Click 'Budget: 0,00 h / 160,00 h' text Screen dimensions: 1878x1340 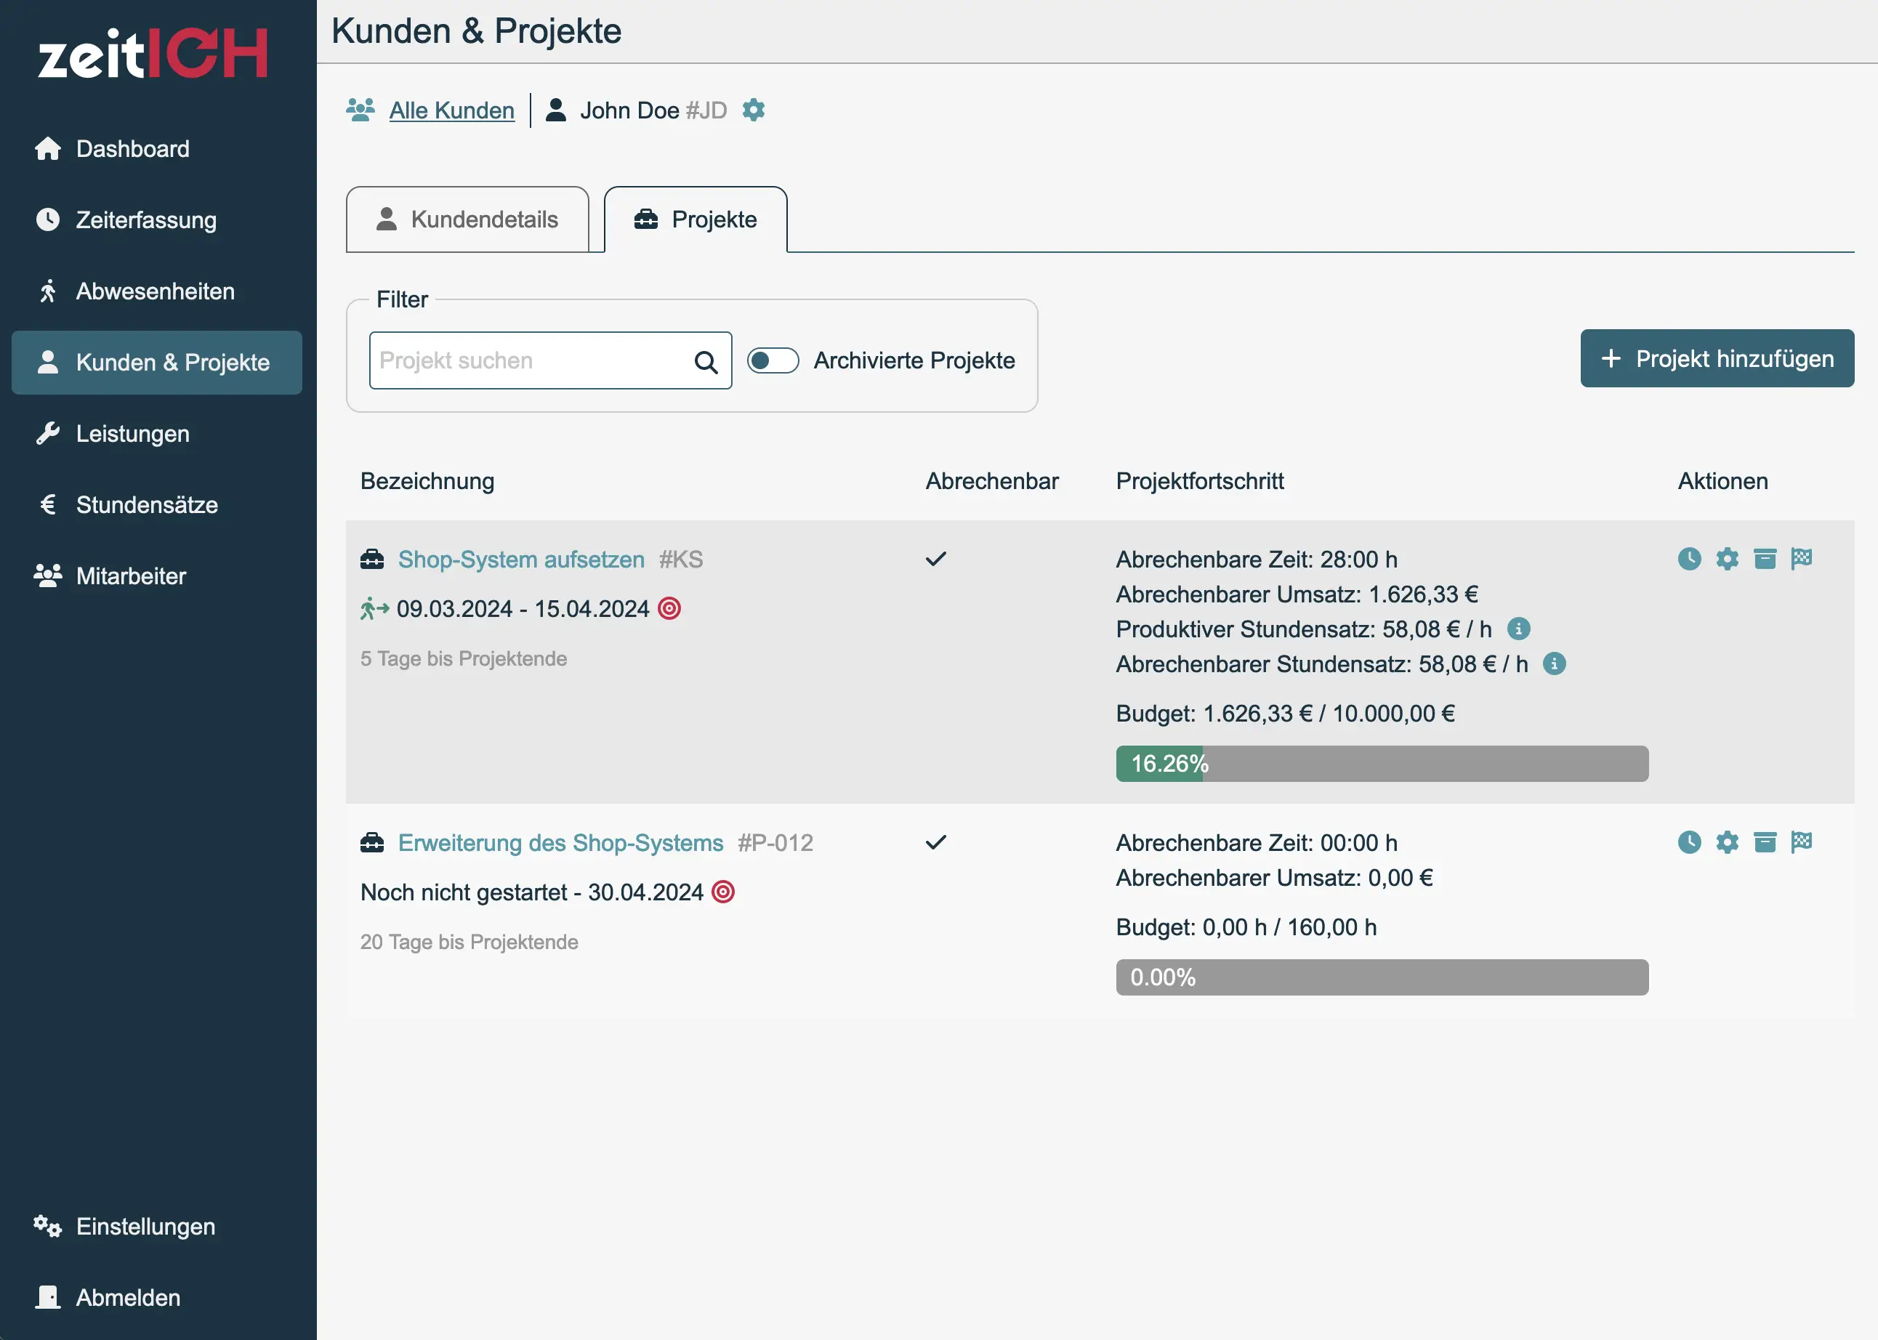click(1246, 927)
